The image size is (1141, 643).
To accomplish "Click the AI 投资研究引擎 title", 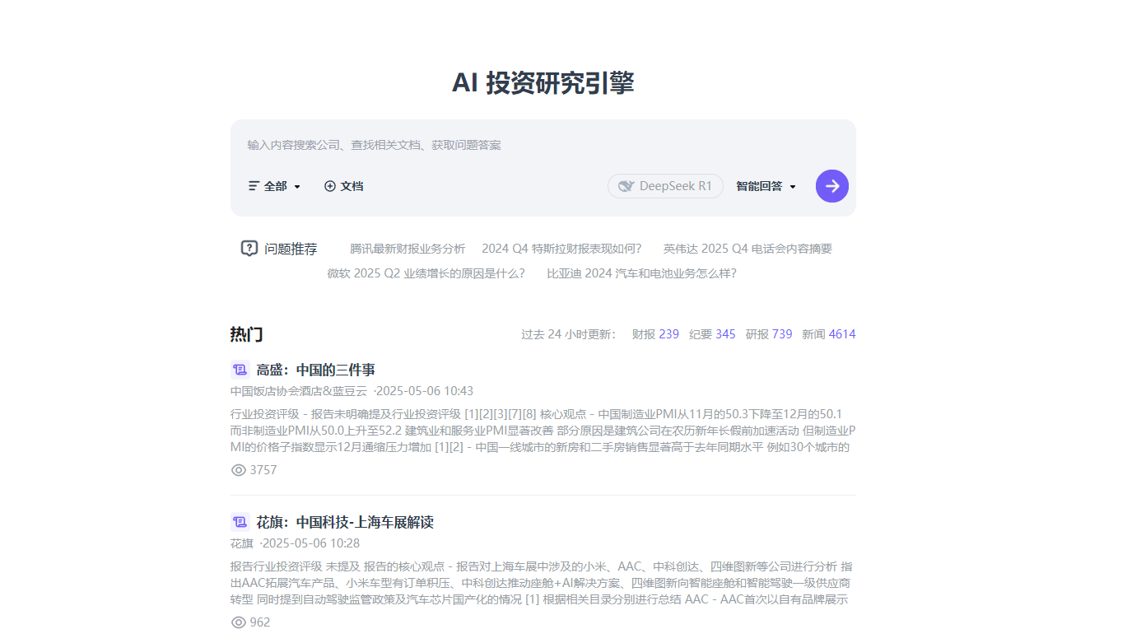I will (x=543, y=83).
